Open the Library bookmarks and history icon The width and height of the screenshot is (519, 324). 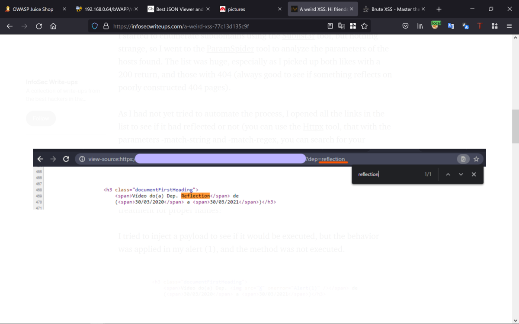tap(420, 26)
